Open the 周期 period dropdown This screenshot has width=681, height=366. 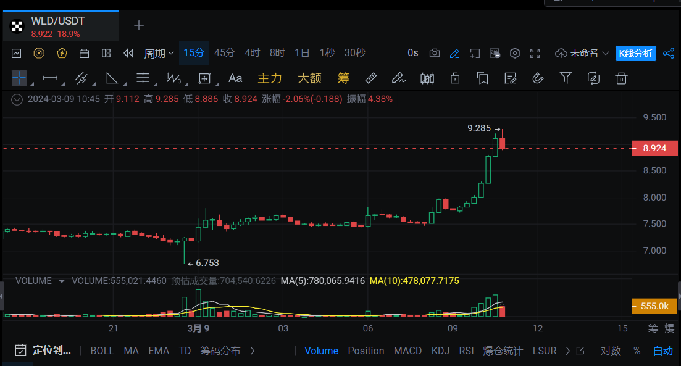point(159,53)
